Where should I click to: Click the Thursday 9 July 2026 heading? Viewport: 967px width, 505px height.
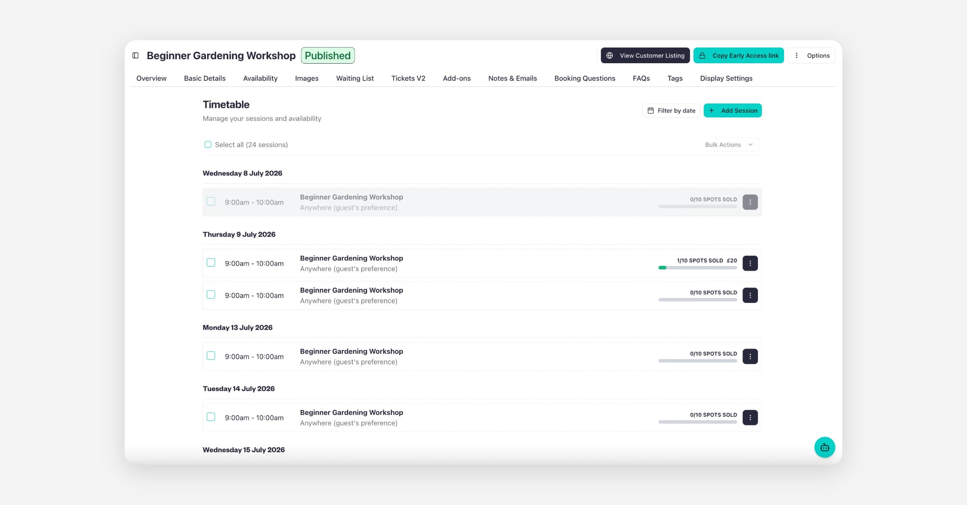tap(239, 234)
